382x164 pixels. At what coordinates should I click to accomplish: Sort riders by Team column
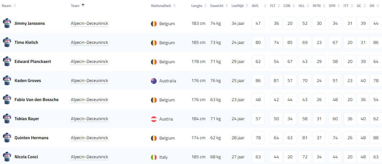click(x=75, y=6)
